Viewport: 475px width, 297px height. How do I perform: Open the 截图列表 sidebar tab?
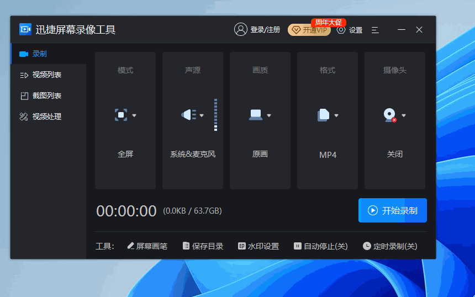(49, 96)
